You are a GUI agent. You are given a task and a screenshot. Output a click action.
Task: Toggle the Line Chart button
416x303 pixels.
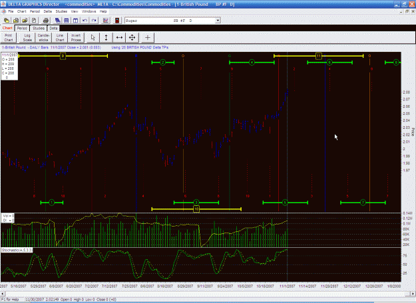pyautogui.click(x=60, y=38)
